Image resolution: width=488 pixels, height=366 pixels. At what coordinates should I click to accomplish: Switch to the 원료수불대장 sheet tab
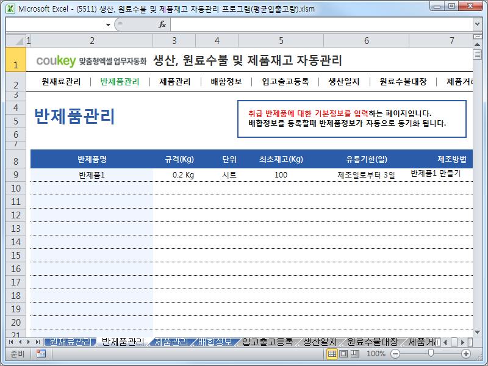click(x=373, y=342)
